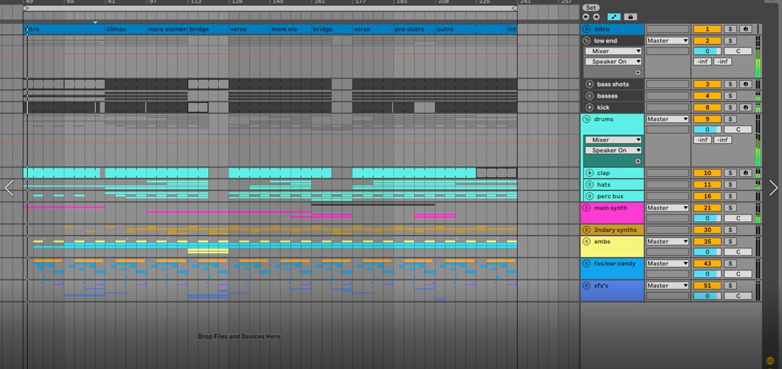The image size is (782, 369).
Task: Add automation lane plus in drums
Action: [x=638, y=161]
